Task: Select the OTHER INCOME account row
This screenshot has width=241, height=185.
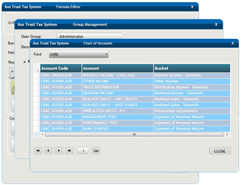Action: [x=135, y=81]
